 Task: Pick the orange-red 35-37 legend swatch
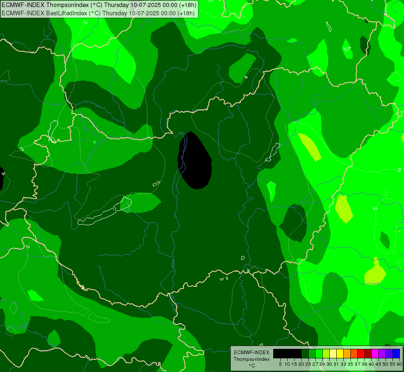click(x=354, y=353)
